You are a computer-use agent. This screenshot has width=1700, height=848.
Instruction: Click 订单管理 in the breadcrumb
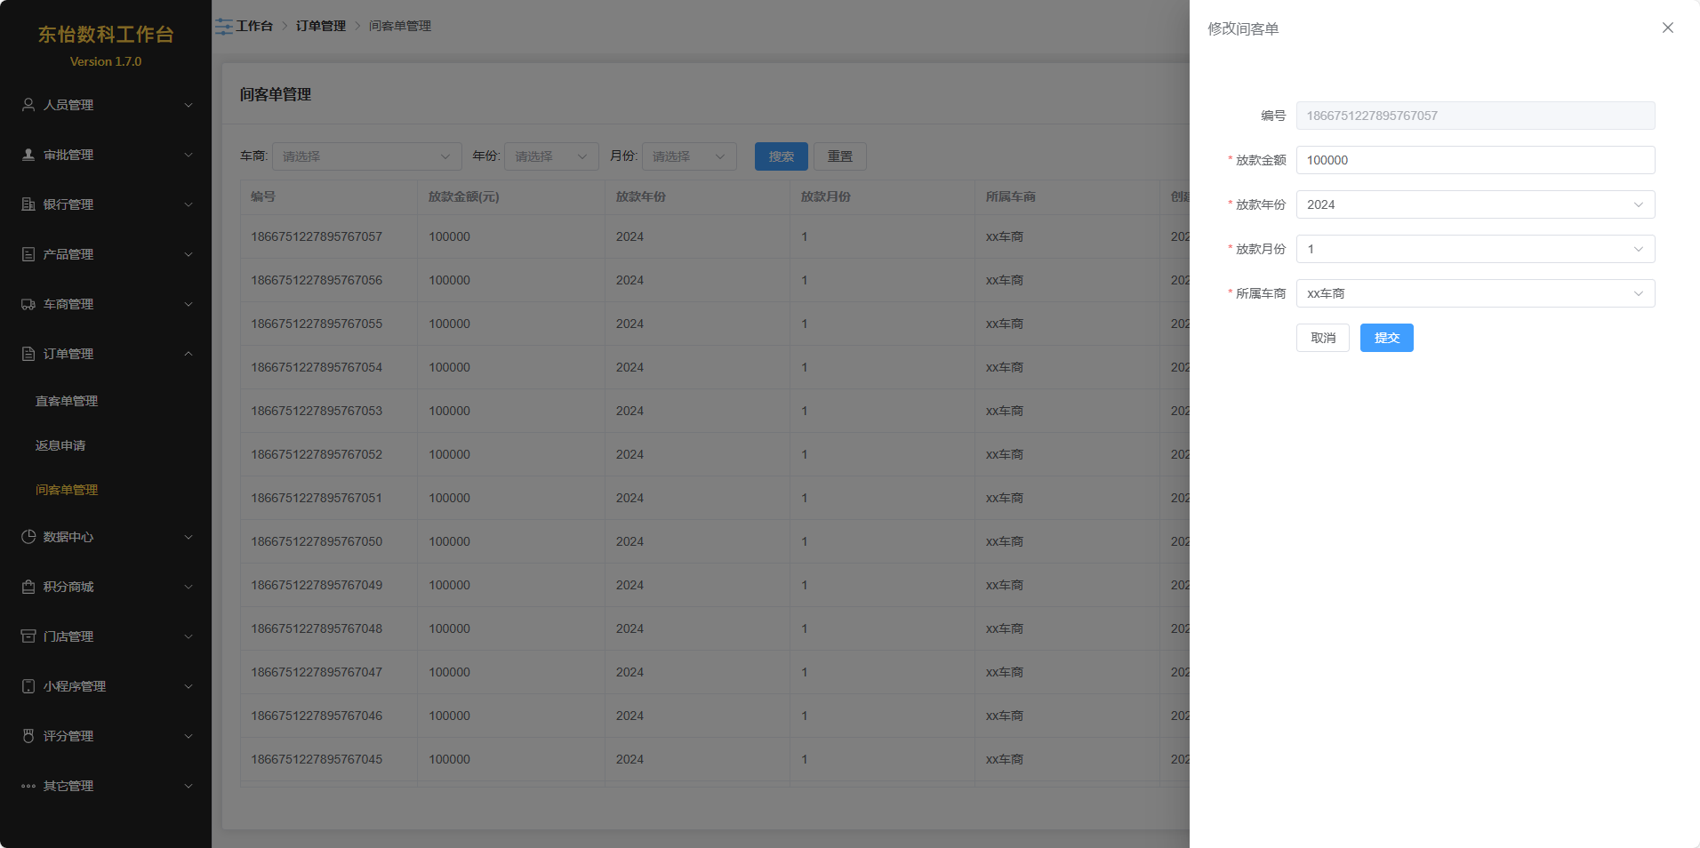coord(320,27)
